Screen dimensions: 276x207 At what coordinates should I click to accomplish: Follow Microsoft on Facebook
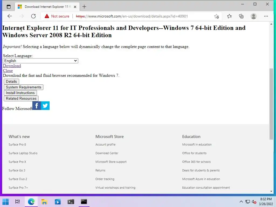[x=37, y=106]
